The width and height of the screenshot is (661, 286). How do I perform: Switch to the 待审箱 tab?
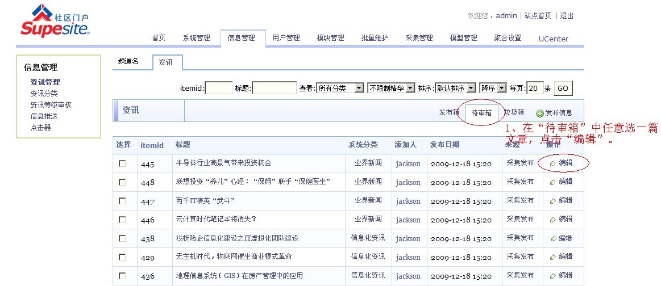pyautogui.click(x=481, y=113)
